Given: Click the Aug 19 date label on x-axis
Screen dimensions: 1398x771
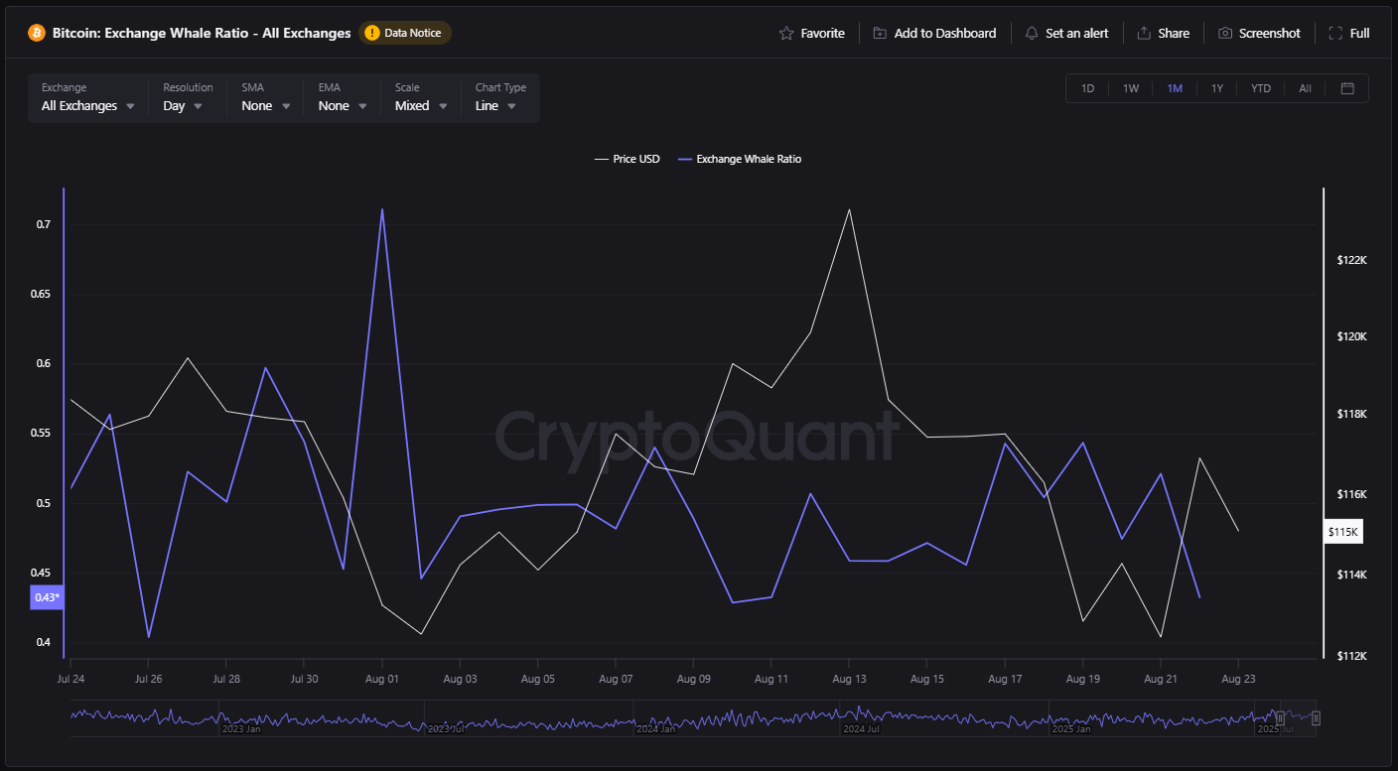Looking at the screenshot, I should coord(1082,679).
